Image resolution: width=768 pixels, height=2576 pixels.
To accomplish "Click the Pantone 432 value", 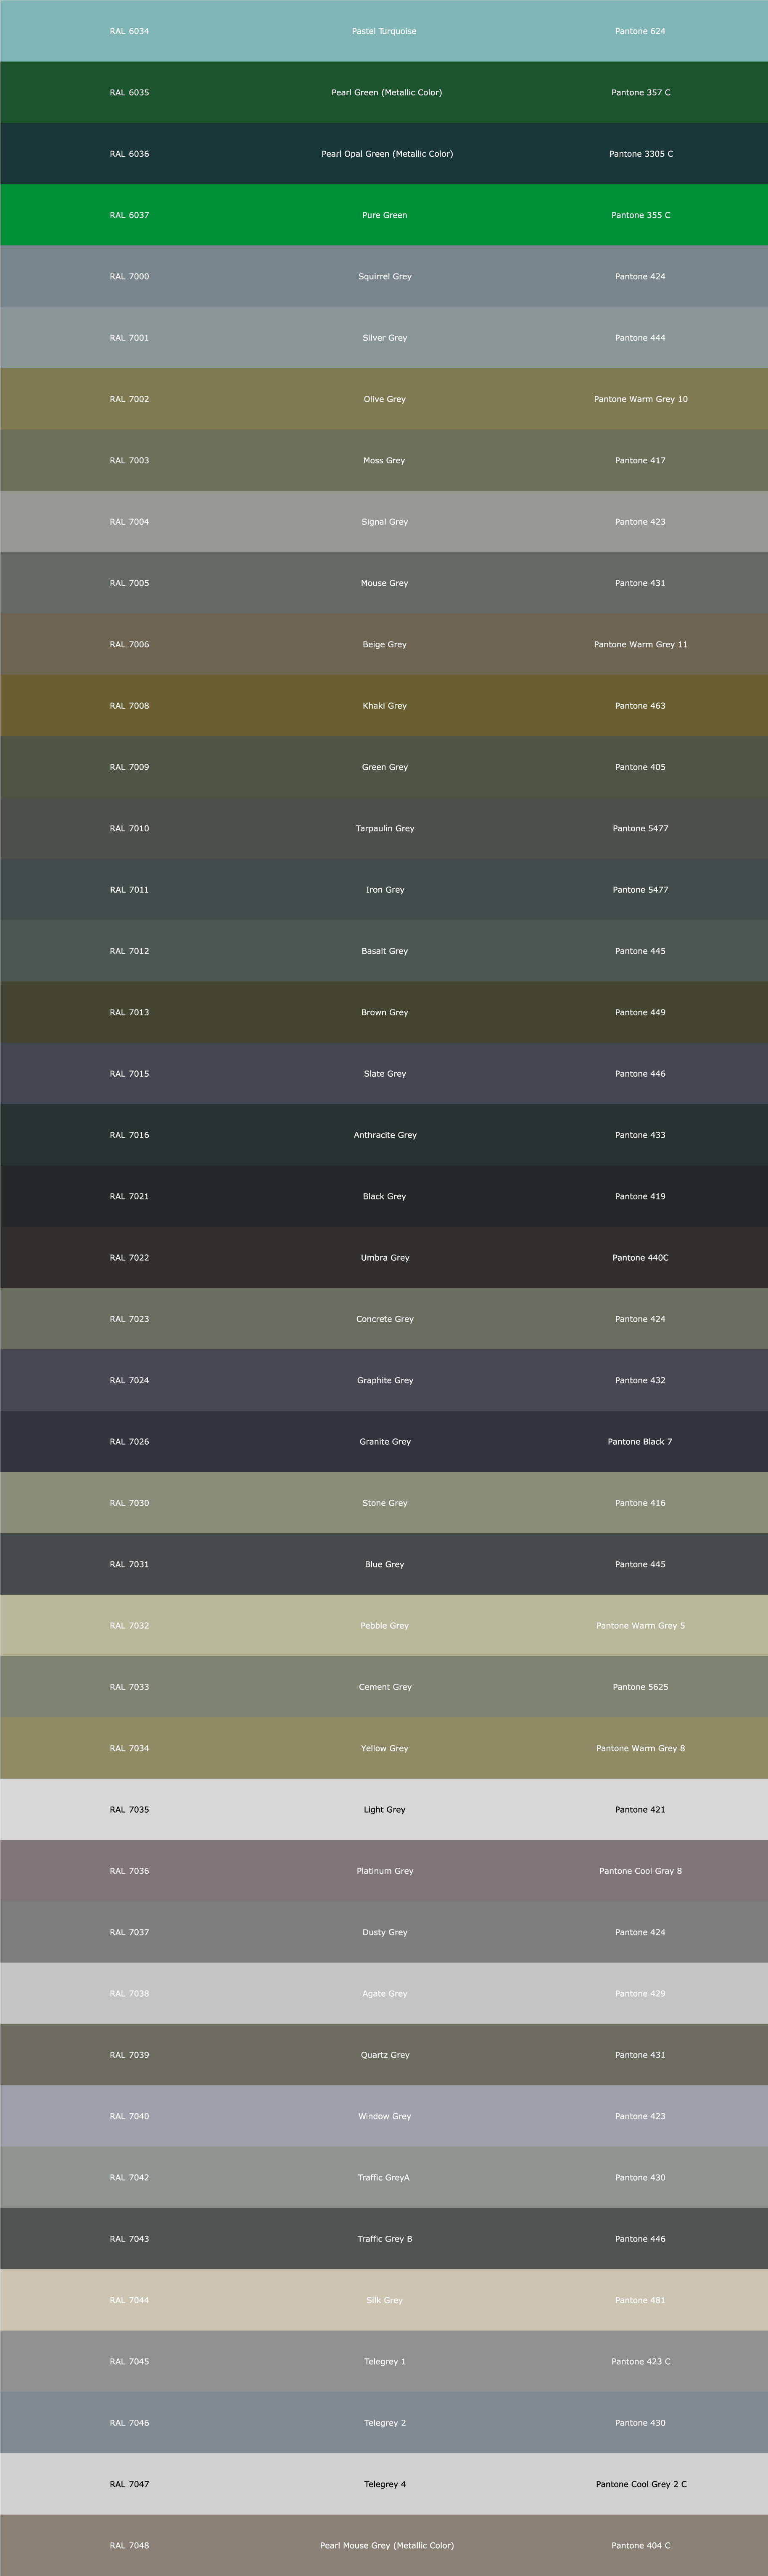I will (640, 1380).
